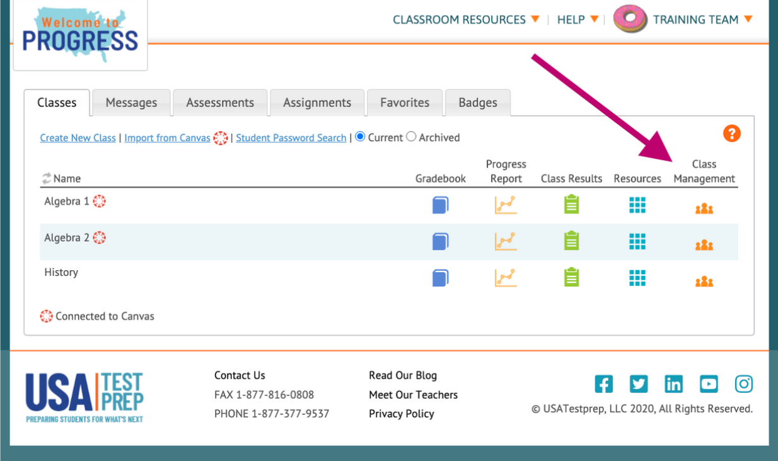Image resolution: width=778 pixels, height=461 pixels.
Task: Open History class results clipboard
Action: [571, 277]
